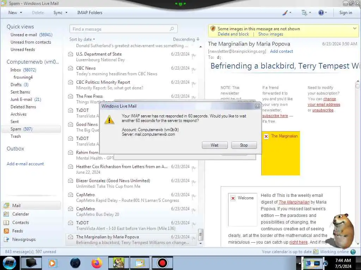Click the Stop button in the dialog
The height and width of the screenshot is (270, 361).
(x=244, y=145)
